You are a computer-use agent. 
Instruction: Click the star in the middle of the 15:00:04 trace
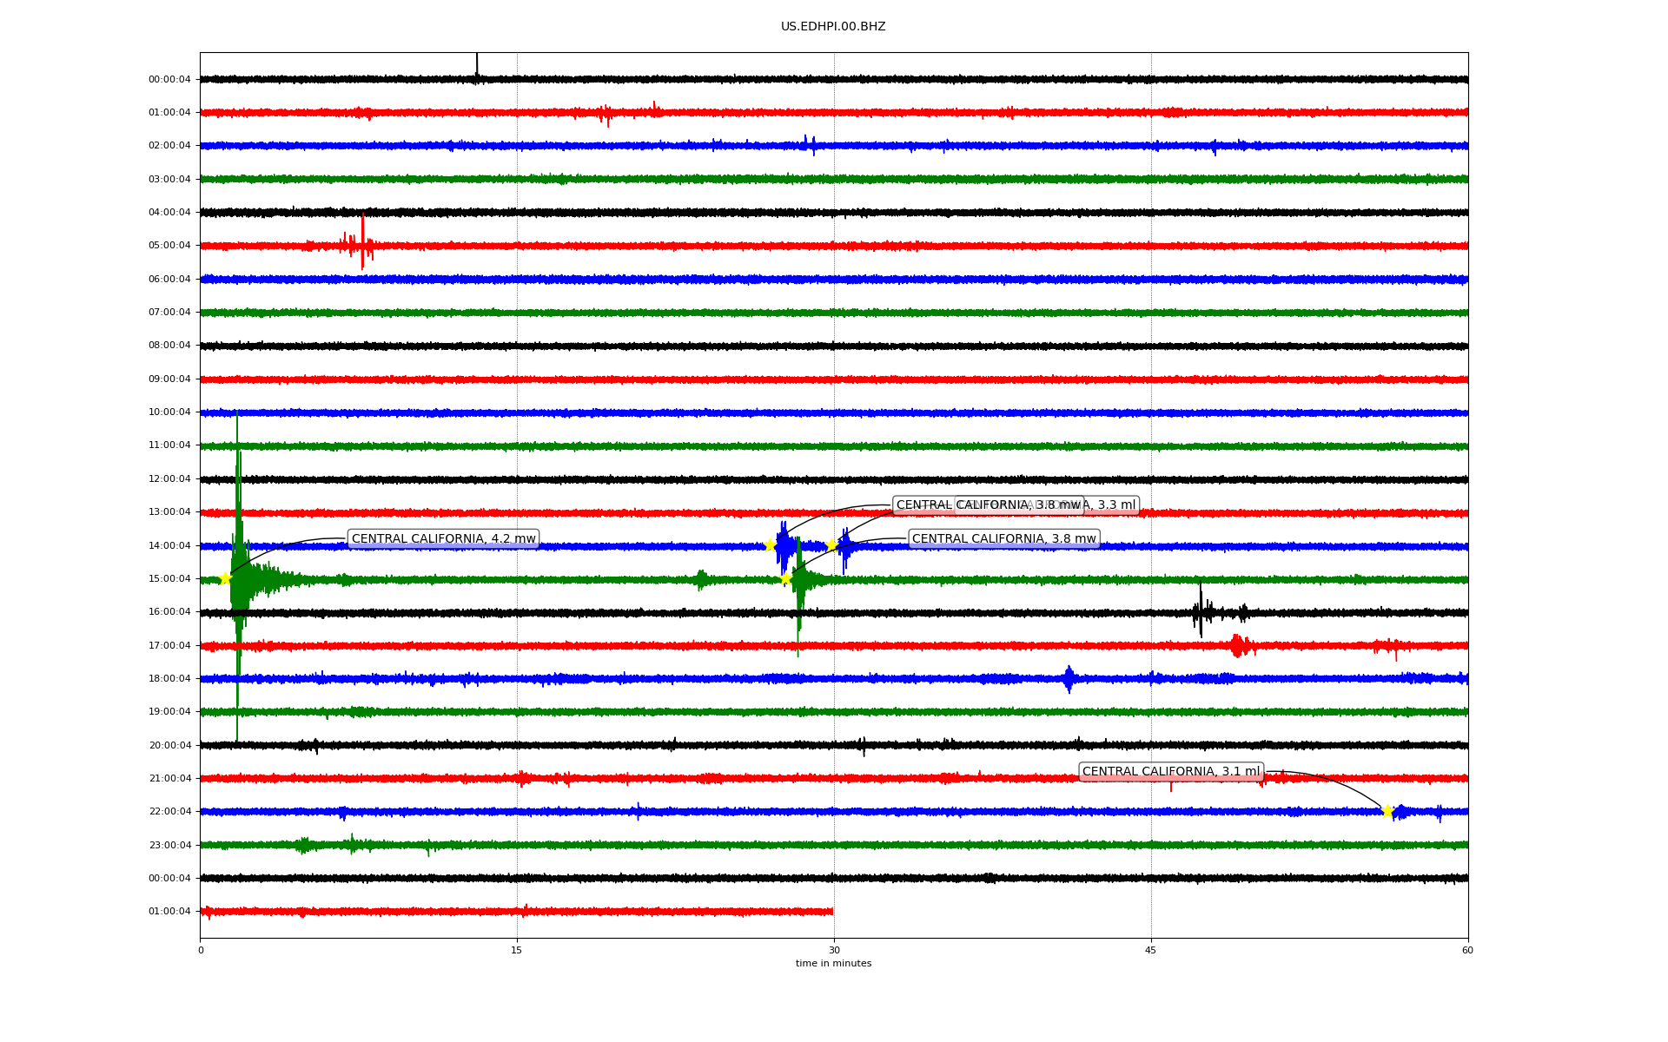click(x=785, y=578)
